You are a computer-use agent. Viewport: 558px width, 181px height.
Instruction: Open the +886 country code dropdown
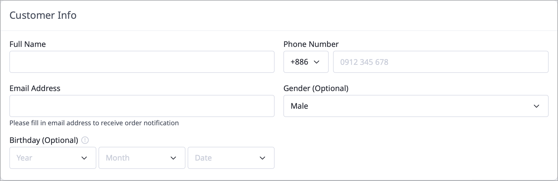click(x=306, y=62)
